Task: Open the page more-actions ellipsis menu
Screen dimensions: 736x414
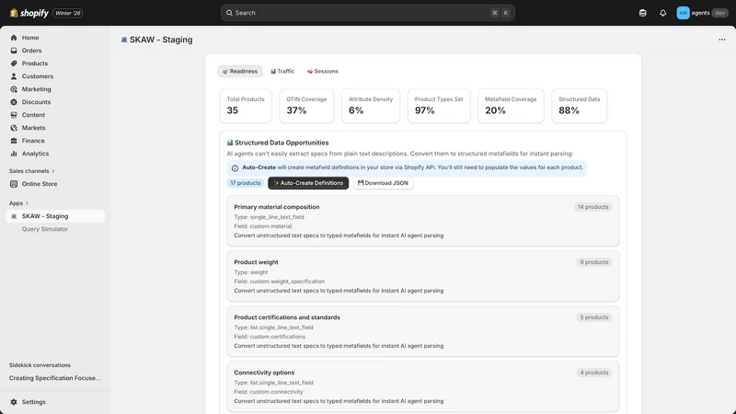Action: pos(722,40)
